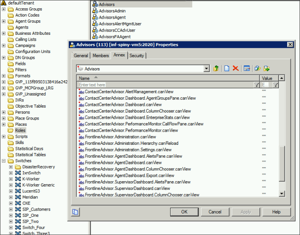The image size is (300, 235).
Task: Click the Cancel button
Action: click(215, 212)
